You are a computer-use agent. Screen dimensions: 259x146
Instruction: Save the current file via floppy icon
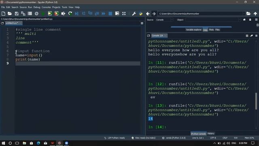tap(17, 13)
